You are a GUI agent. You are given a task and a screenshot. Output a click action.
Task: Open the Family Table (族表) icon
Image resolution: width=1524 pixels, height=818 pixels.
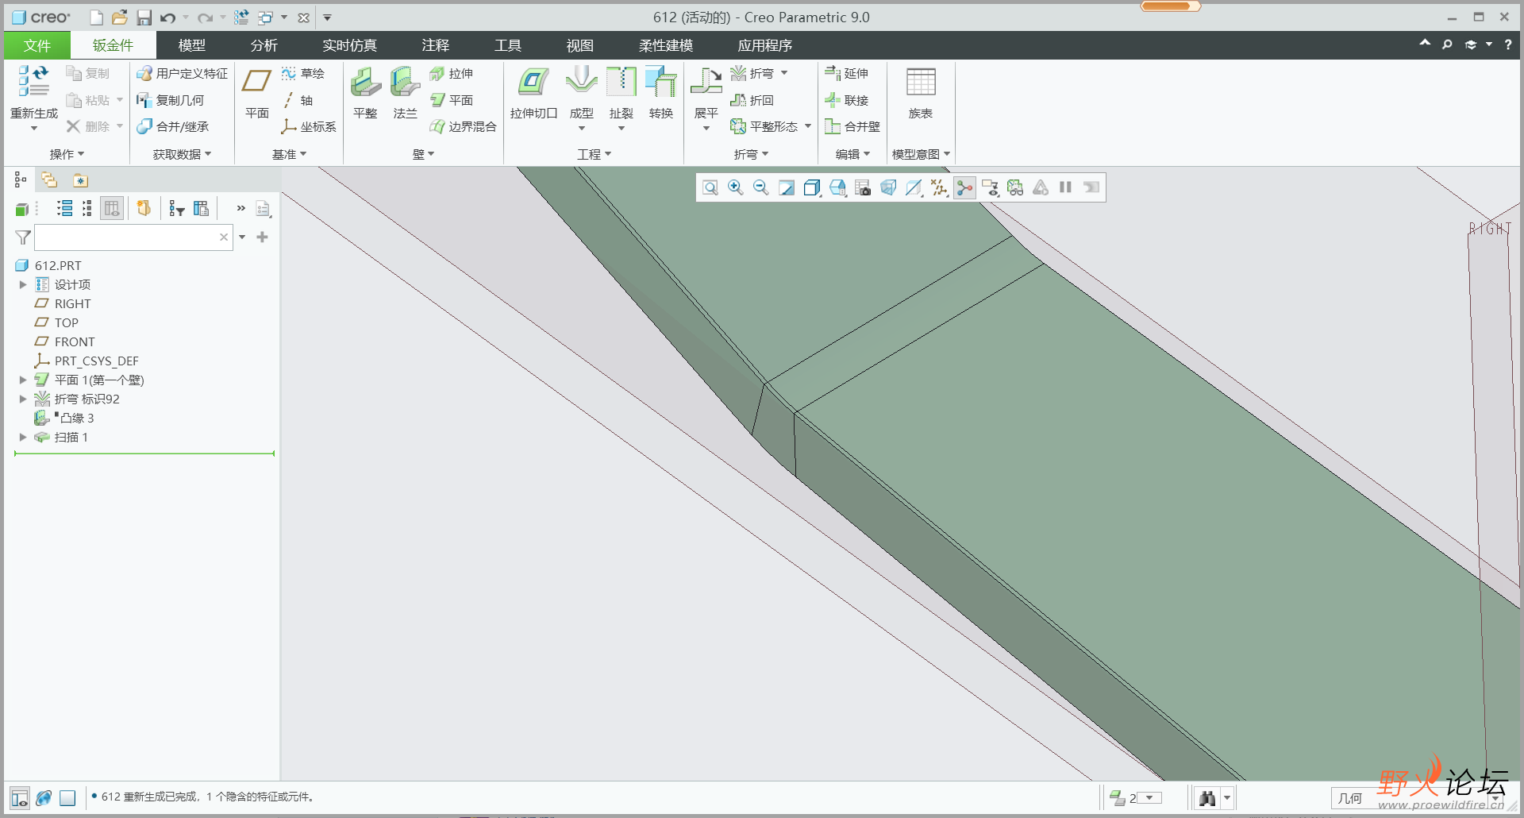(x=921, y=82)
